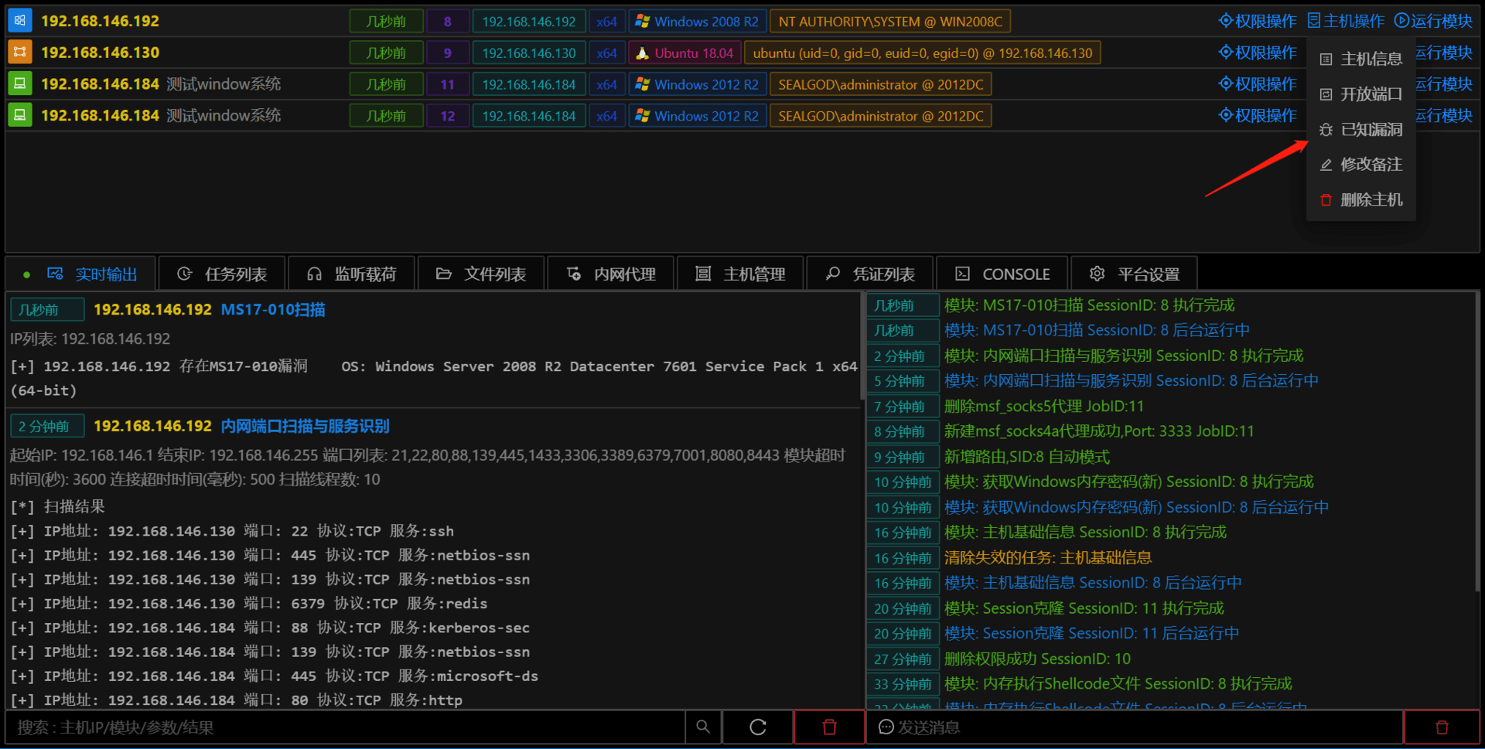Click notice MS17-010扫描 SessionID: 8 执行完成
This screenshot has width=1485, height=749.
point(1089,305)
